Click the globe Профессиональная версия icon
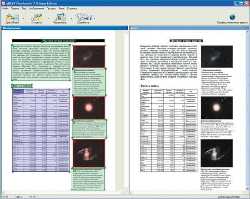Image resolution: width=250 pixels, height=199 pixels. [232, 17]
